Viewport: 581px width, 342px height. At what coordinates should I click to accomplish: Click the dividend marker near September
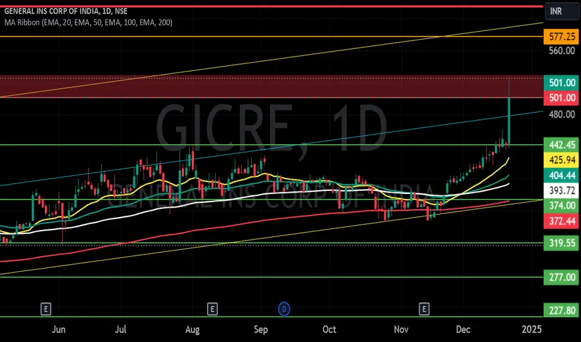284,308
